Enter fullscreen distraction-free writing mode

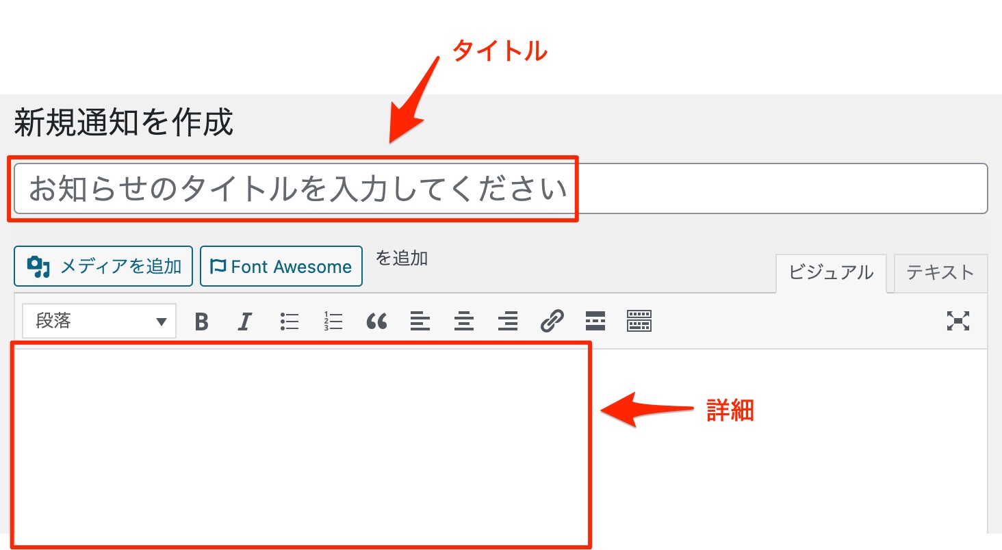[958, 321]
